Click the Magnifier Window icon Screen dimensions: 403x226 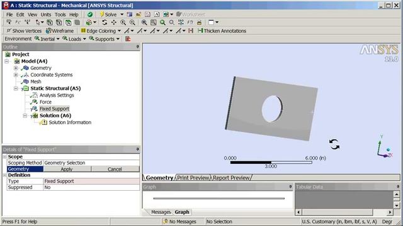point(153,23)
